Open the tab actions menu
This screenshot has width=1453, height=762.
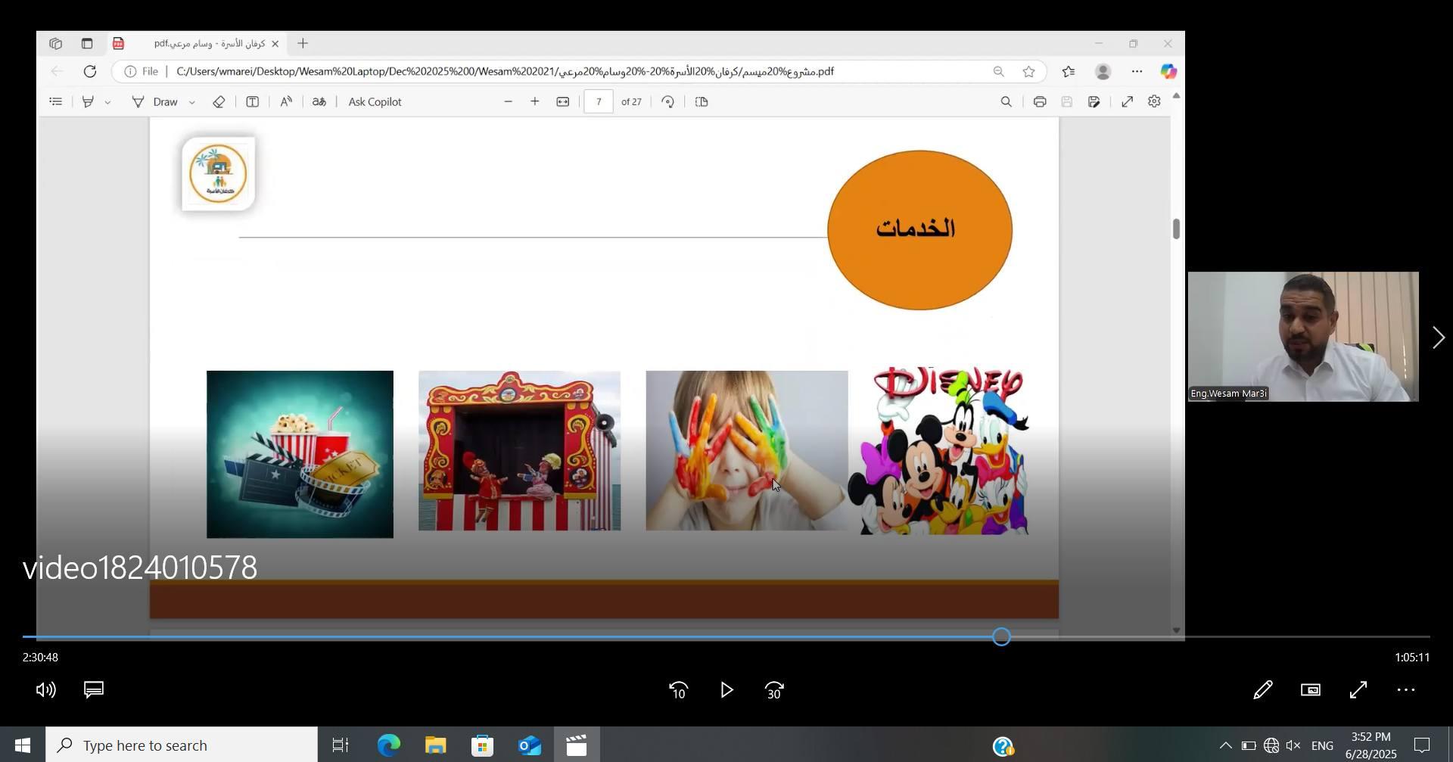pyautogui.click(x=87, y=44)
